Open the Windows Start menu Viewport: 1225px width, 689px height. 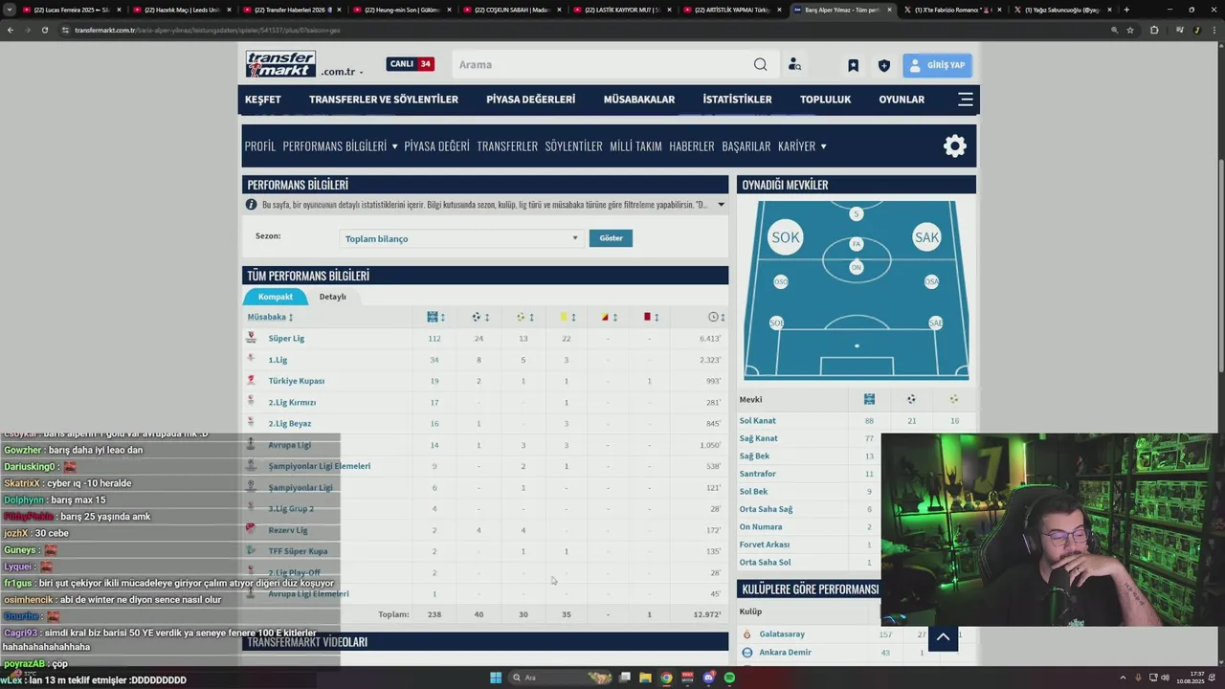pos(496,678)
